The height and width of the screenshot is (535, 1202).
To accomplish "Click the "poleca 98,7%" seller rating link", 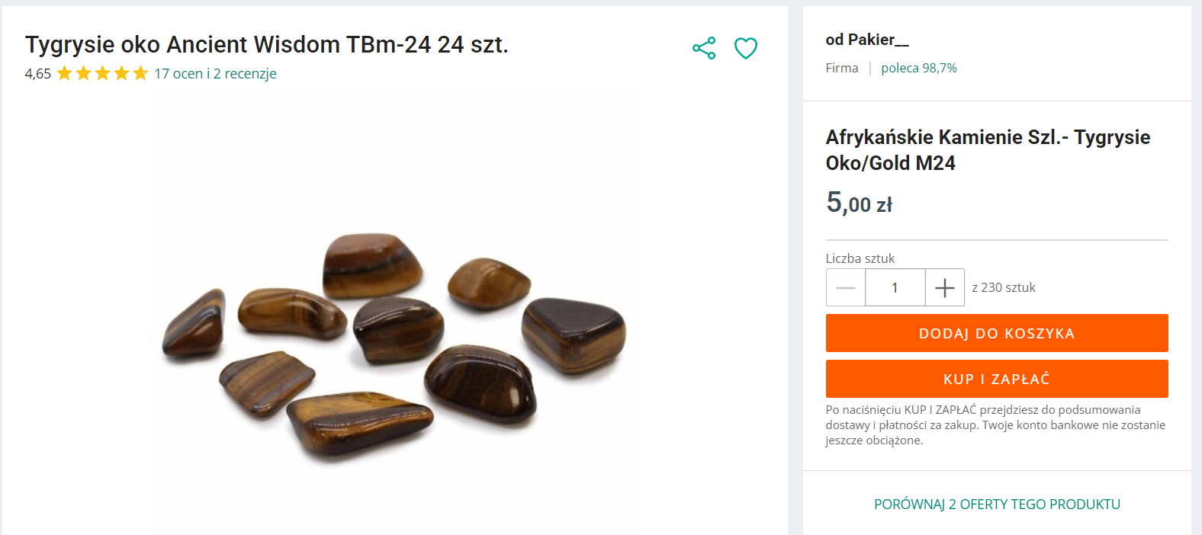I will pyautogui.click(x=918, y=68).
